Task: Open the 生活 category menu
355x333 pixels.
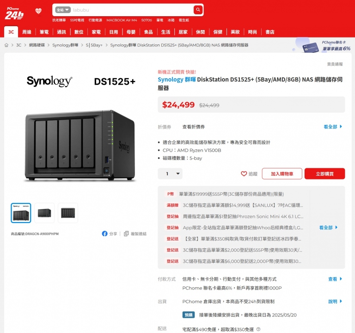Action: [166, 32]
